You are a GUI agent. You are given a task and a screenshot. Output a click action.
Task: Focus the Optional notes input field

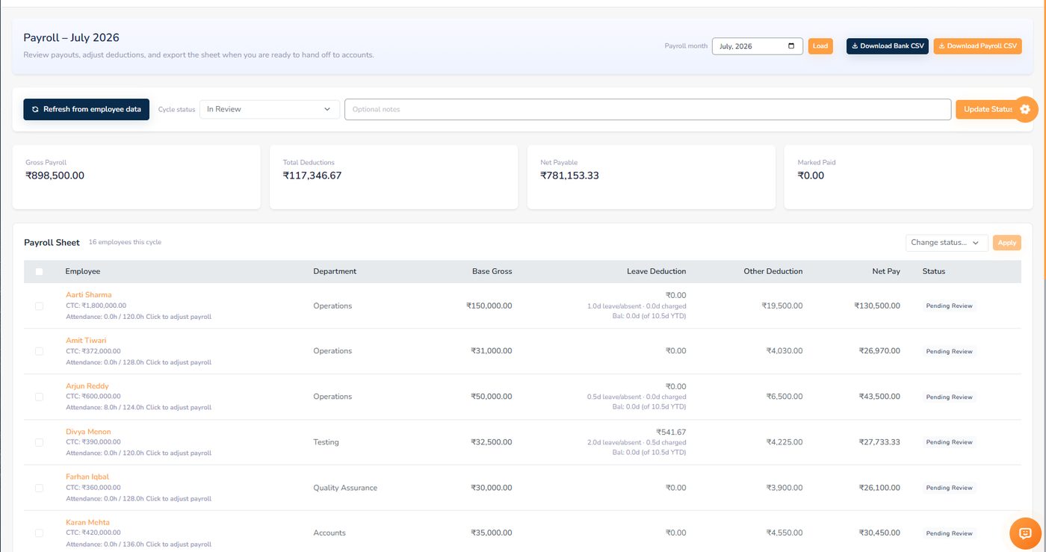(648, 109)
